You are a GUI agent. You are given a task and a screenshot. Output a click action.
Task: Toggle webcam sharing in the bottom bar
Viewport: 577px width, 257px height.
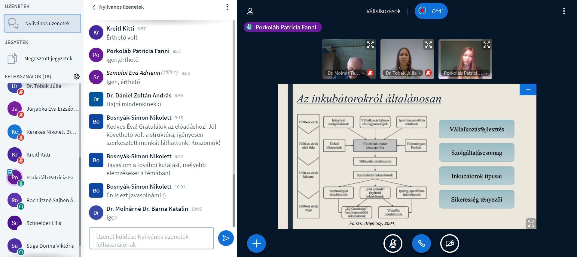click(449, 244)
